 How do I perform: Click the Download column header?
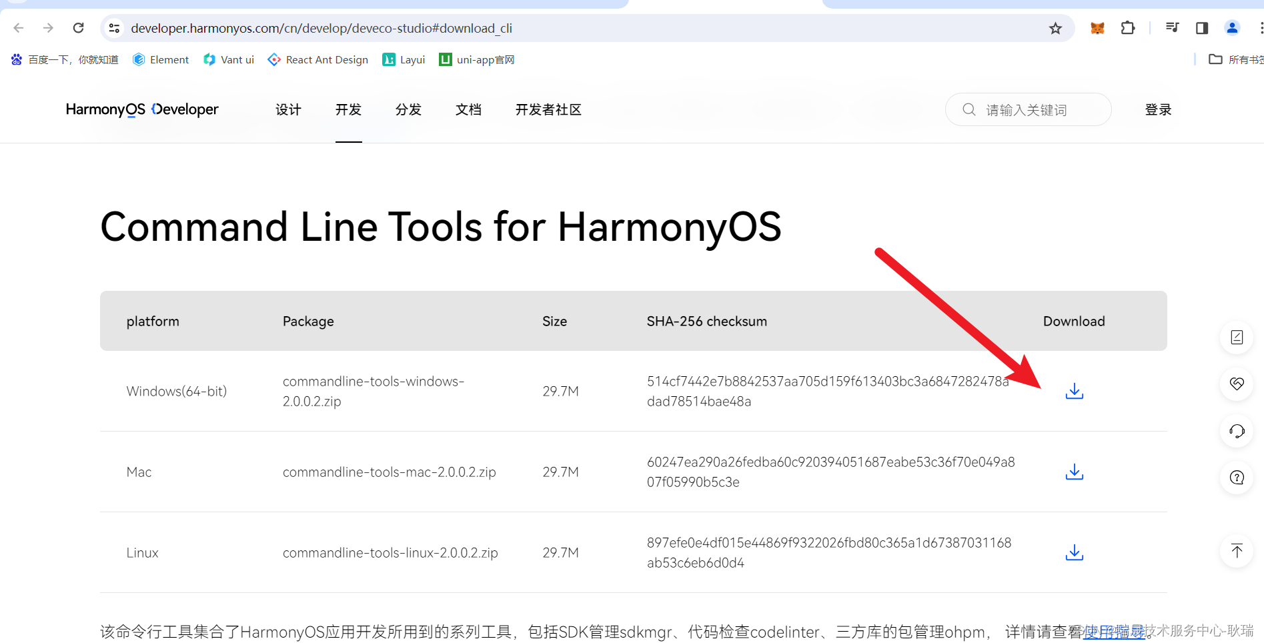tap(1074, 321)
